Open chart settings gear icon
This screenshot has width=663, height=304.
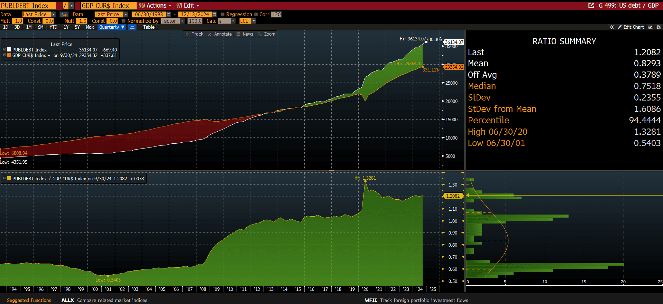coord(659,27)
